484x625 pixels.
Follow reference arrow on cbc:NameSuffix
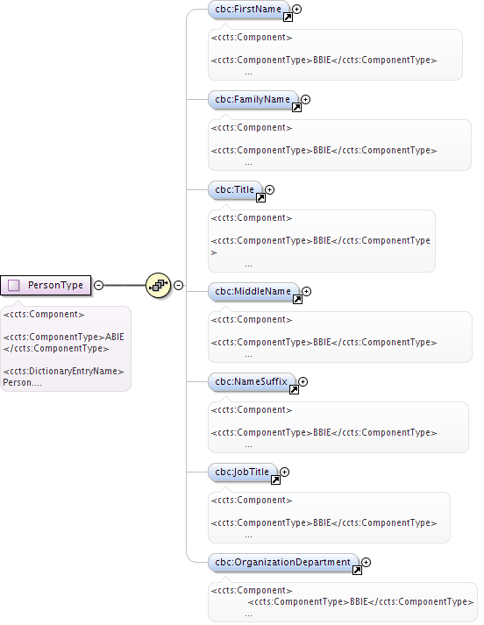294,389
